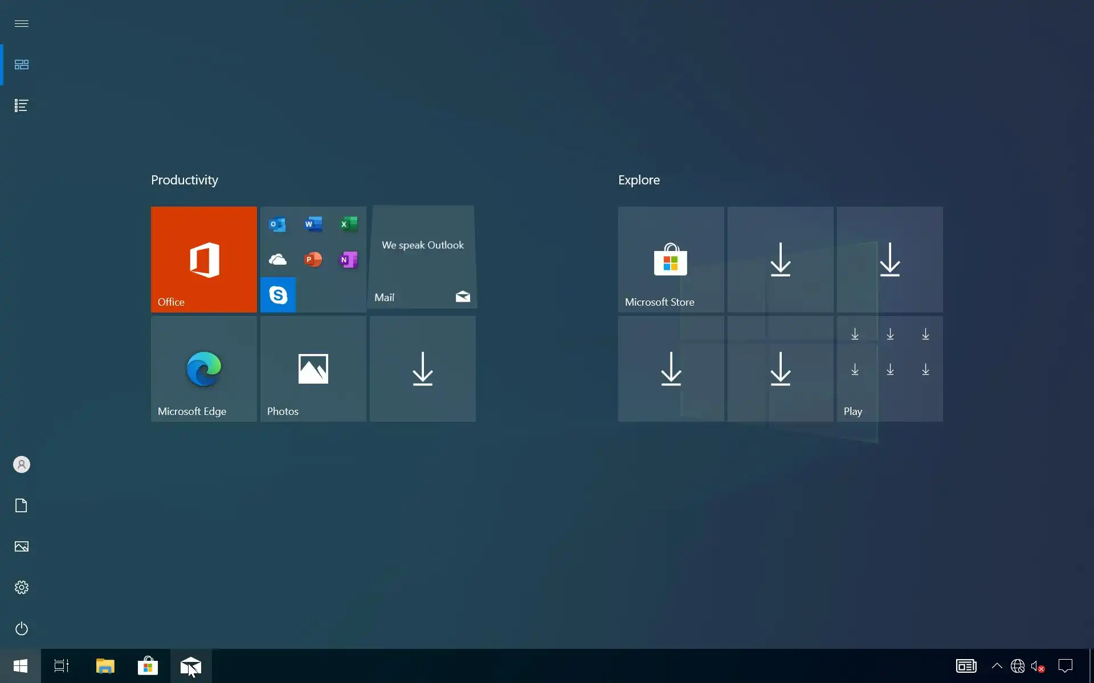Open the Pictures folder shortcut
The height and width of the screenshot is (683, 1094).
[22, 546]
